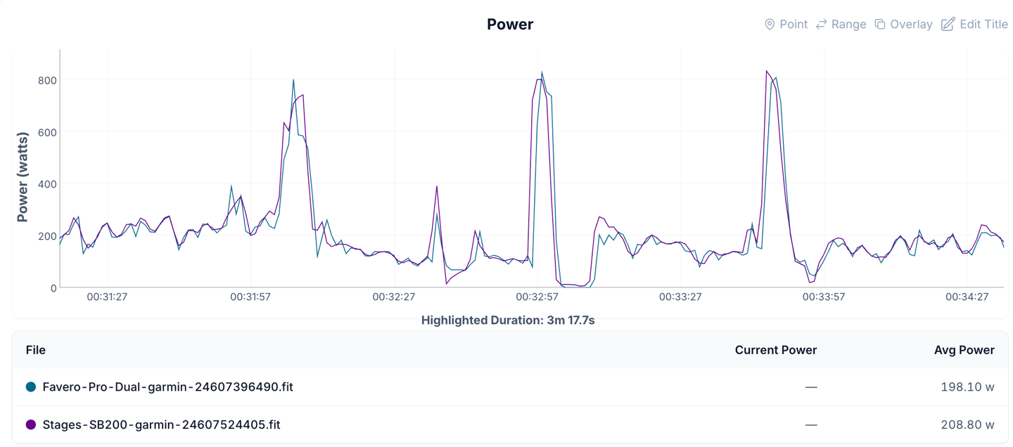Click the 208.80 w average power value
1013x447 pixels.
click(967, 425)
